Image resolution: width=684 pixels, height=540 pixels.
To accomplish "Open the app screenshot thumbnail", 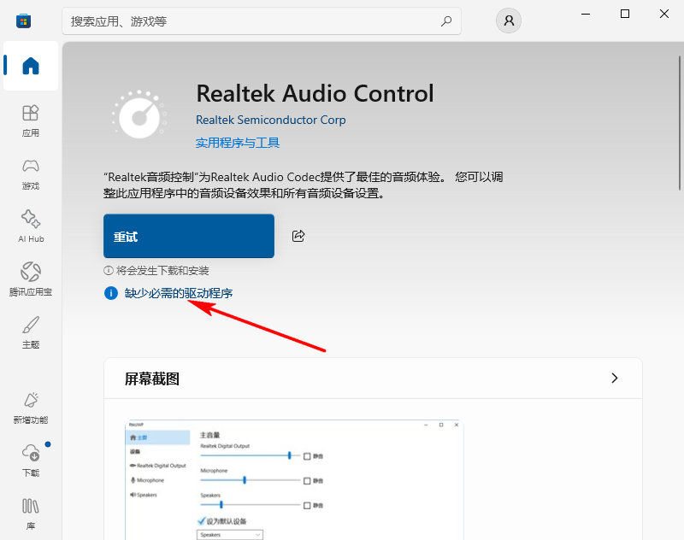I will pos(294,479).
